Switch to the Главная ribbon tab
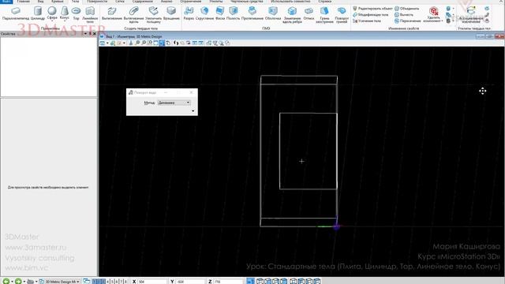Screen dimensions: 505x284 (x=23, y=2)
